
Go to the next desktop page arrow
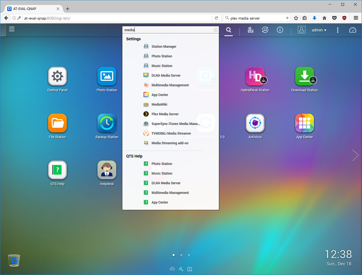tap(355, 155)
